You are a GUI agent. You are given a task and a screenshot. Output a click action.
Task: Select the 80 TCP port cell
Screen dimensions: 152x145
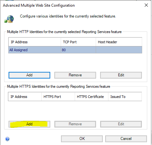point(78,50)
